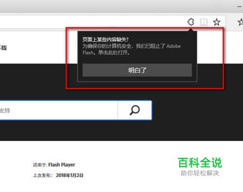This screenshot has height=192, width=243.
Task: Click the magnifier search button
Action: (x=135, y=110)
